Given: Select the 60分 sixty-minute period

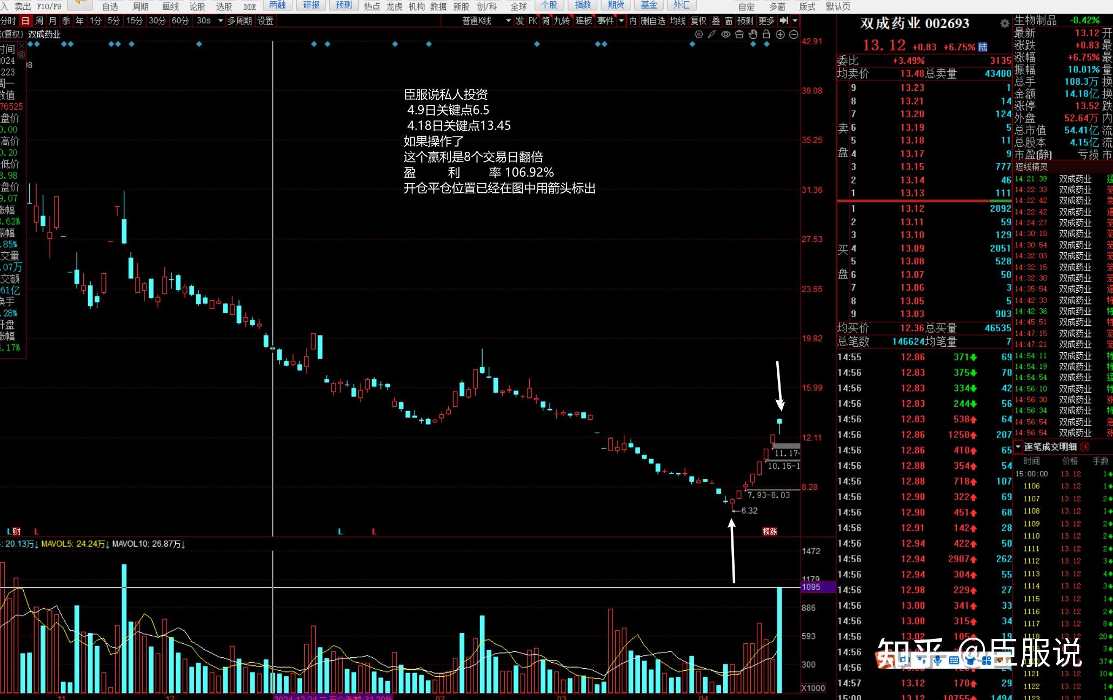Looking at the screenshot, I should (x=180, y=21).
